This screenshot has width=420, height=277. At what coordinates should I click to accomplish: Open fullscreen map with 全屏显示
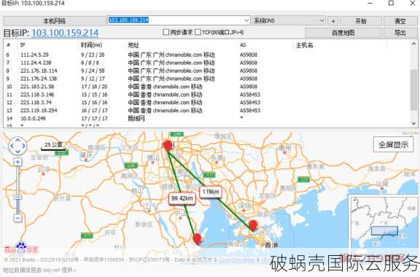(x=393, y=144)
